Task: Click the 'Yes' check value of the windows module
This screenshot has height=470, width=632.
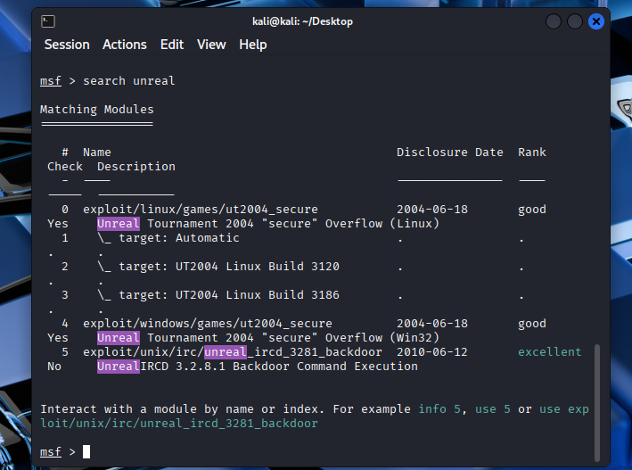Action: [x=58, y=338]
